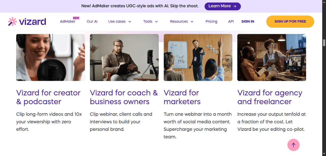Viewport: 326px width, 156px height.
Task: Click SIGN UP FOR FREE
Action: tap(290, 21)
